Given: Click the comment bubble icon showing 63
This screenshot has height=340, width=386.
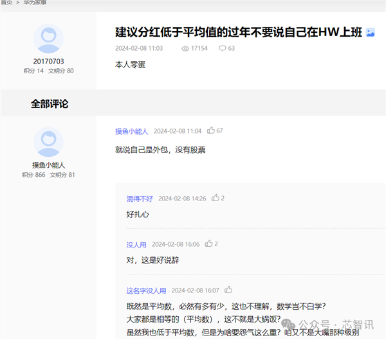Looking at the screenshot, I should pos(222,48).
